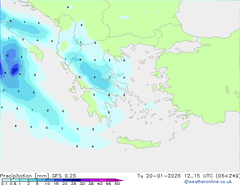Viewport: 240px width, 185px height.
Task: Click the '10' legend scale label
Action: click(47, 183)
